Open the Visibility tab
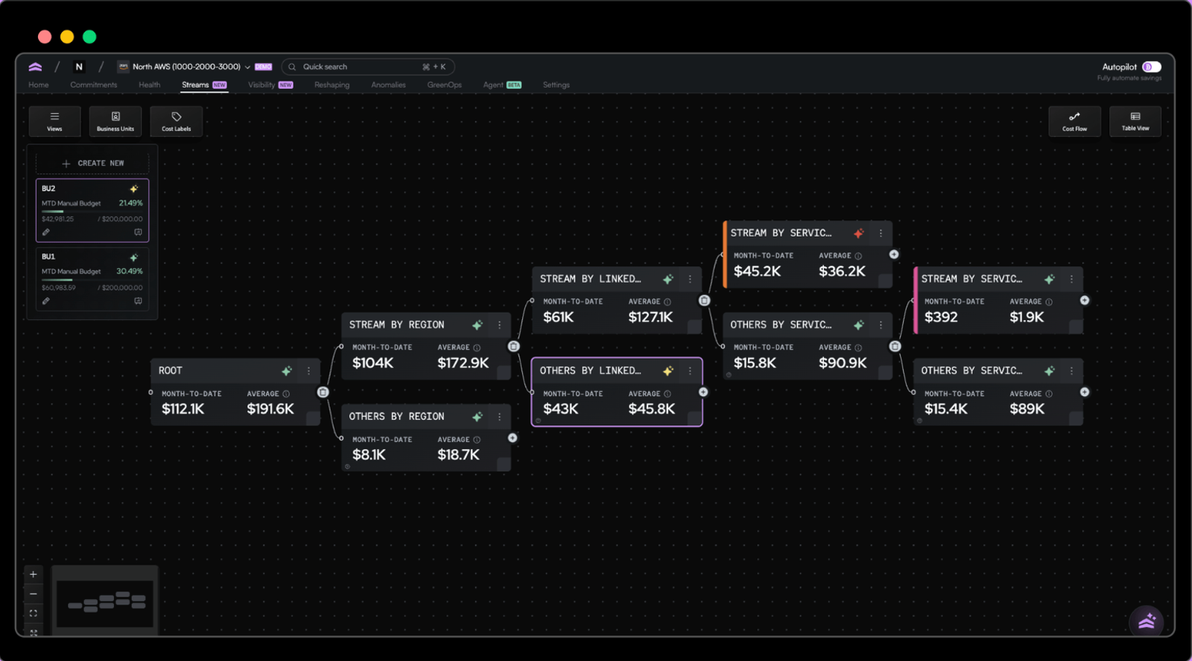1192x661 pixels. click(270, 85)
